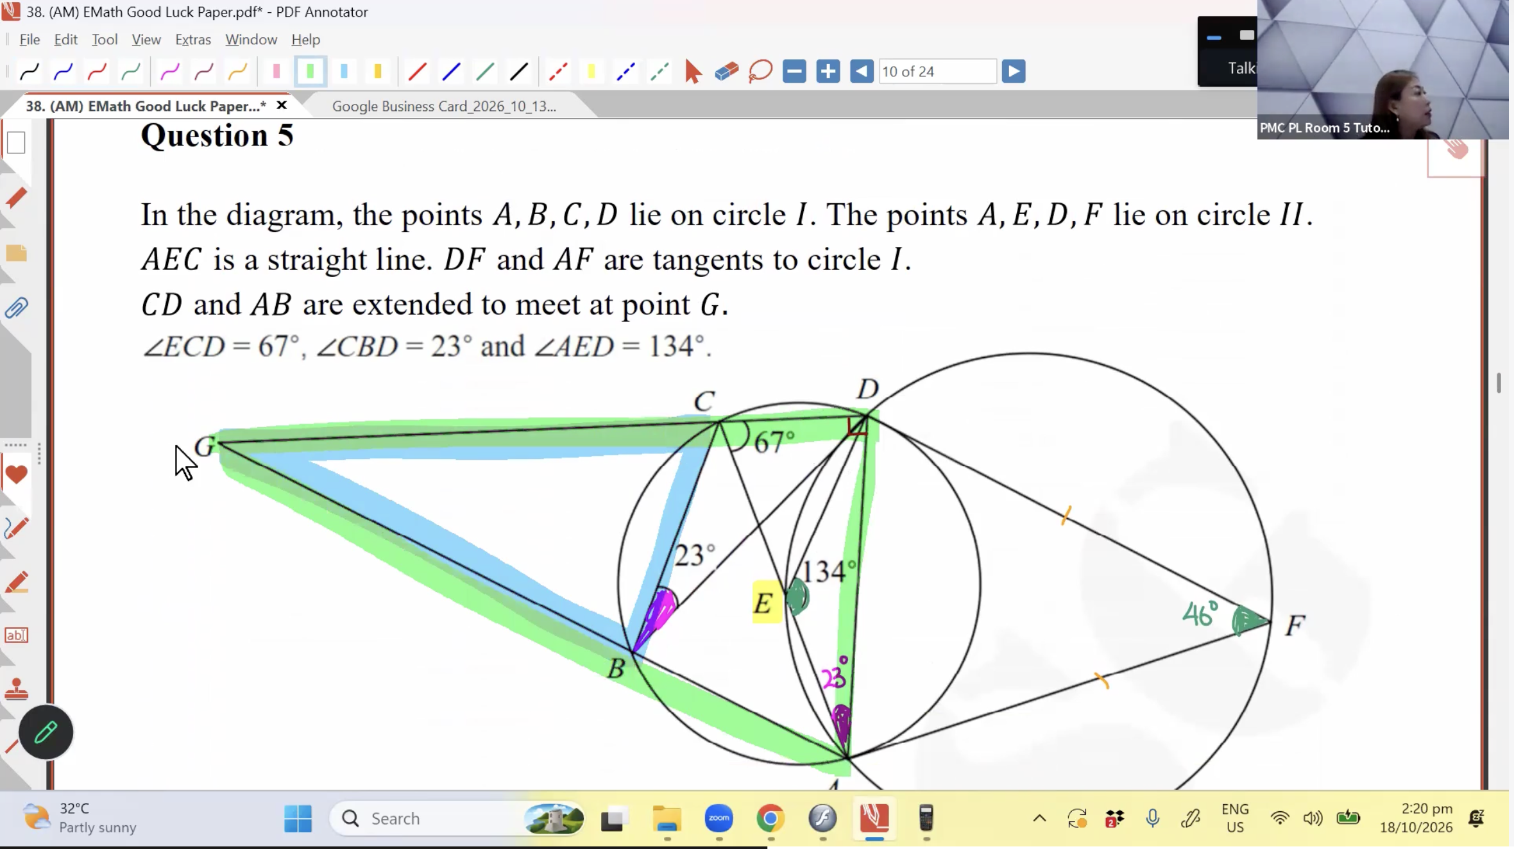Select the text box 'ab' tool
The image size is (1514, 849).
pyautogui.click(x=16, y=635)
